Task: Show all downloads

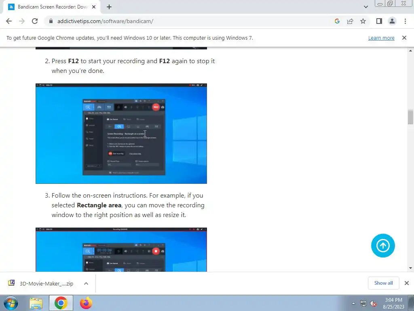Action: tap(383, 283)
